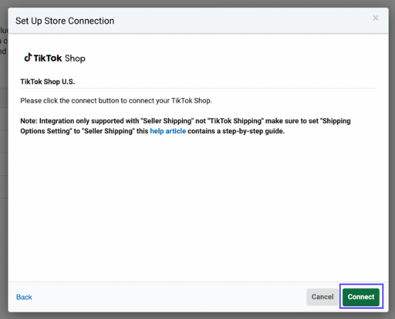Click the 'Please click the connect button' text
Image resolution: width=395 pixels, height=319 pixels.
[116, 101]
